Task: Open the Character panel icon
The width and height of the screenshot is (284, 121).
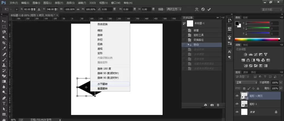Action: [229, 52]
